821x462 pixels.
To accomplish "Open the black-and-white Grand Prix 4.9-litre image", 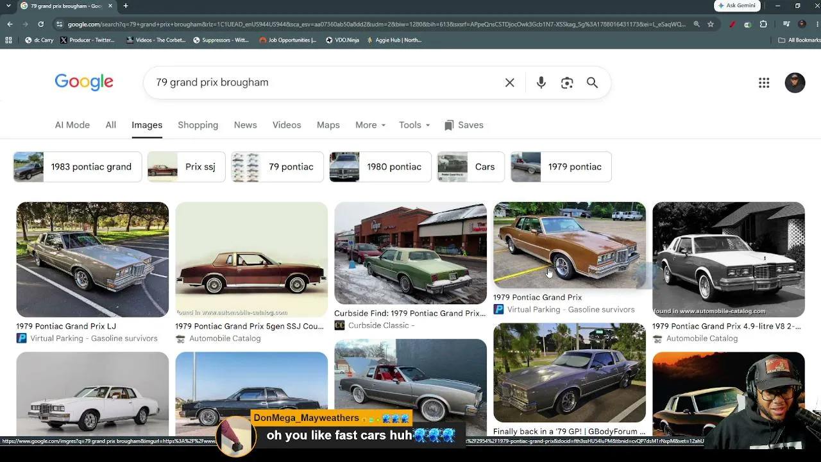I will pos(729,259).
